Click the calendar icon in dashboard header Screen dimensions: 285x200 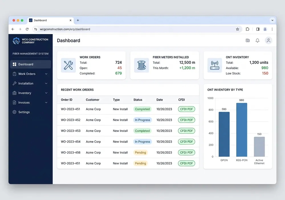[248, 41]
